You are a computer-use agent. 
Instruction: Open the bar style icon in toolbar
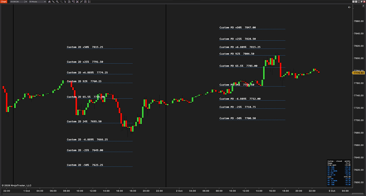coord(49,1)
